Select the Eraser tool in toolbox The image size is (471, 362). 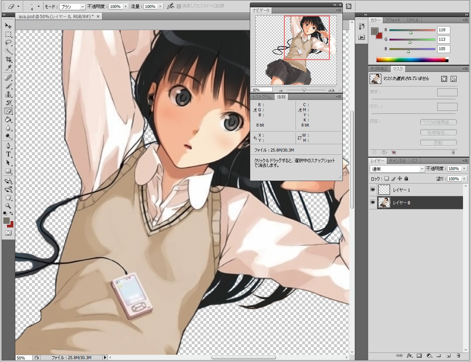click(x=8, y=111)
